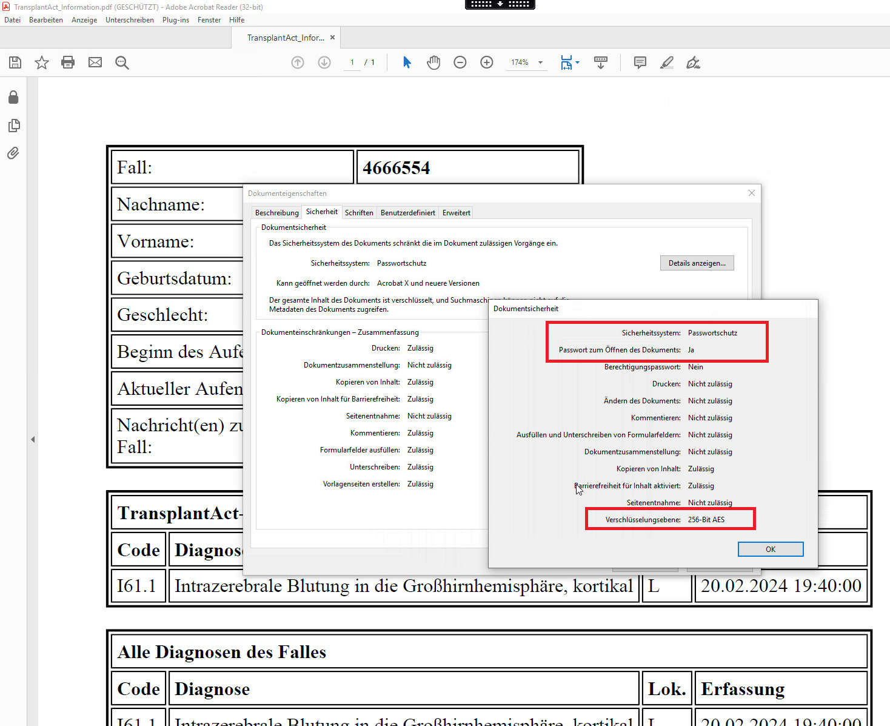Click the Fall: label in the table

click(x=135, y=167)
